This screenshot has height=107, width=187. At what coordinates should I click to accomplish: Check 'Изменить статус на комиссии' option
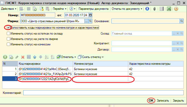click(9, 44)
